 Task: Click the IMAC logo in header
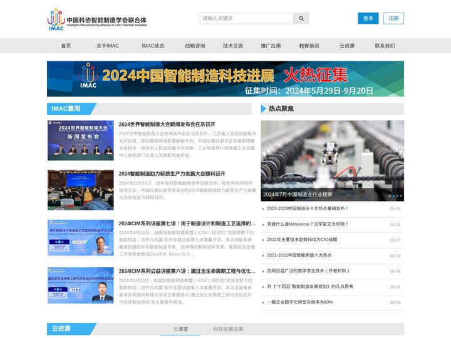97,19
